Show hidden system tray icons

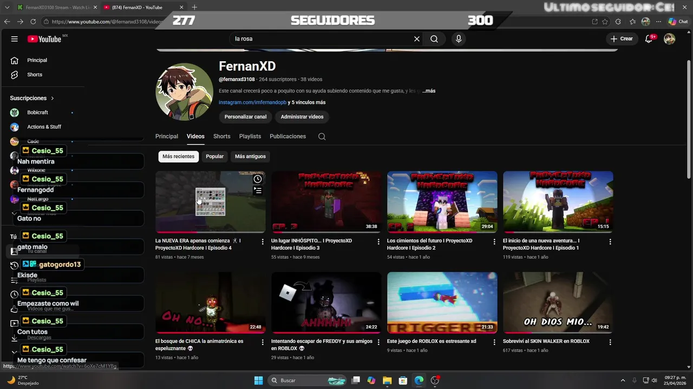pyautogui.click(x=623, y=380)
